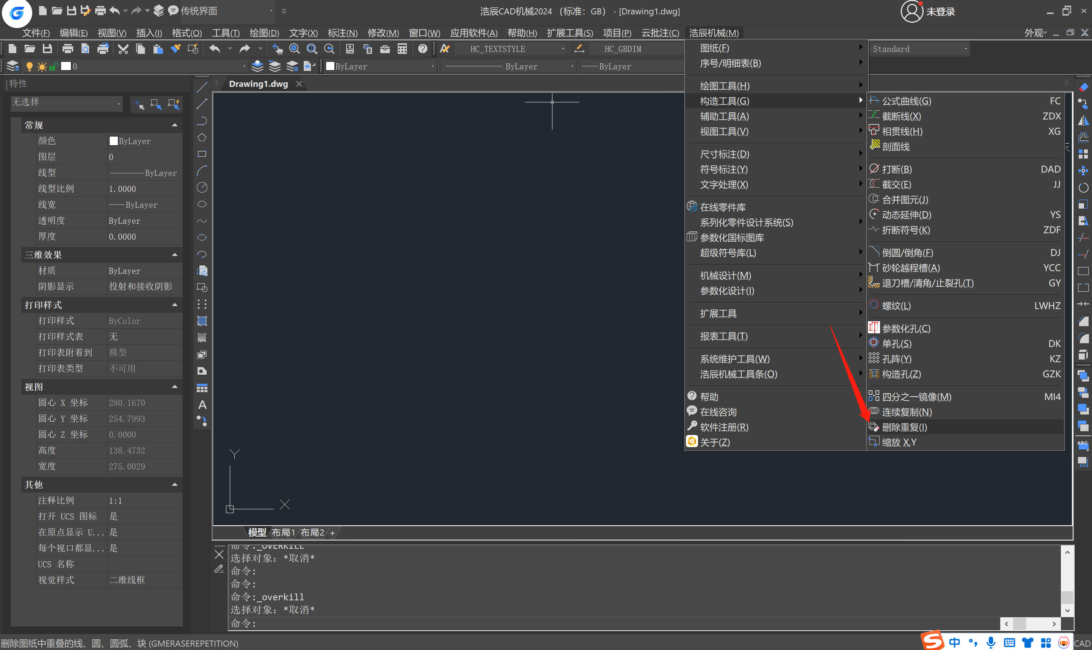
Task: Collapse the 常规 properties section
Action: tap(175, 125)
